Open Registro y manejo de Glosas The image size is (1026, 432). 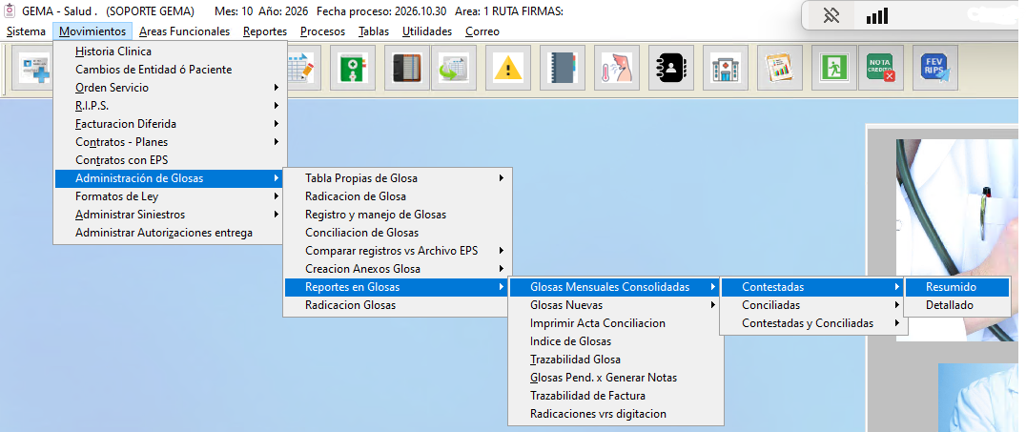tap(398, 214)
